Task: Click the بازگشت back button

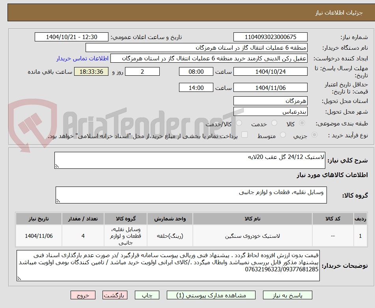Action: [115, 295]
